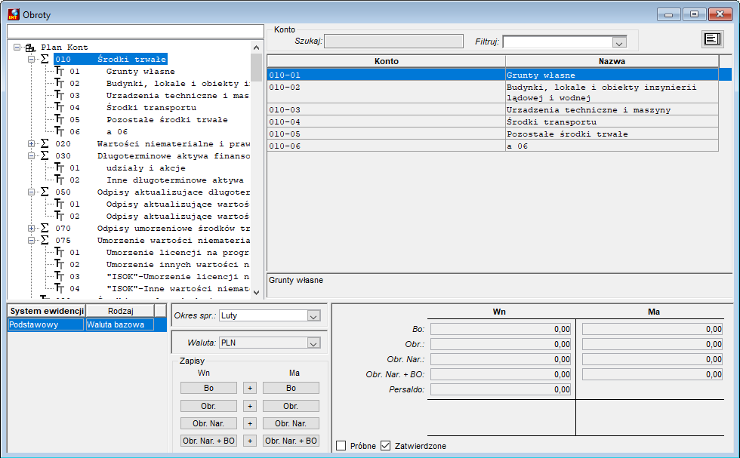The height and width of the screenshot is (458, 740).
Task: Select tree item Umorzenie licencji na progr
Action: (177, 252)
